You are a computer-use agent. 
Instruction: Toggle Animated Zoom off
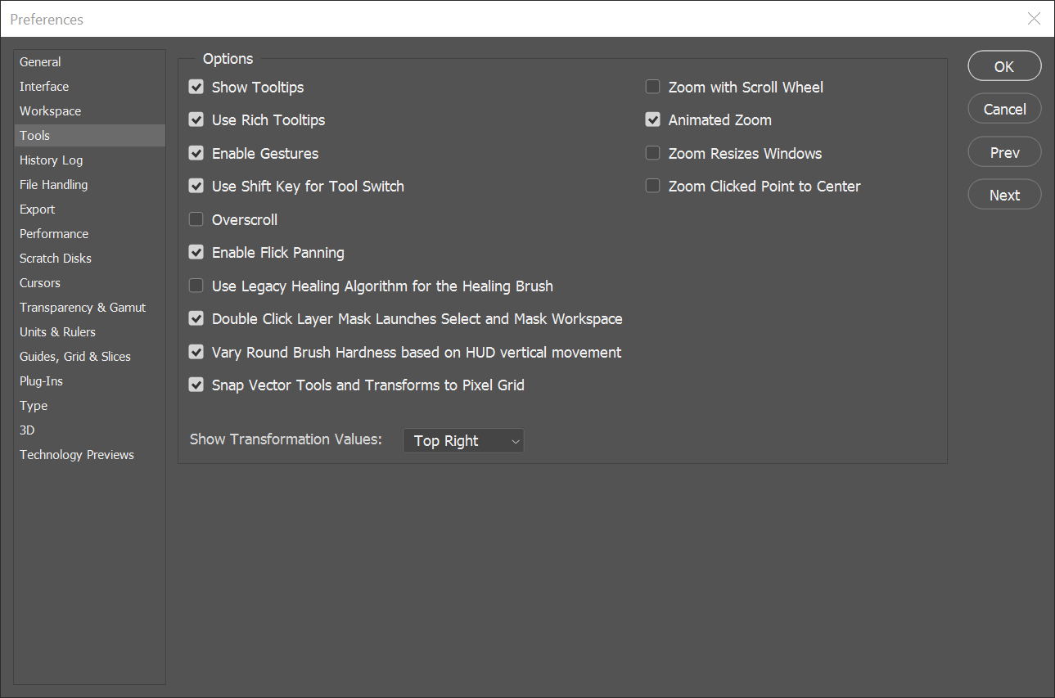653,120
